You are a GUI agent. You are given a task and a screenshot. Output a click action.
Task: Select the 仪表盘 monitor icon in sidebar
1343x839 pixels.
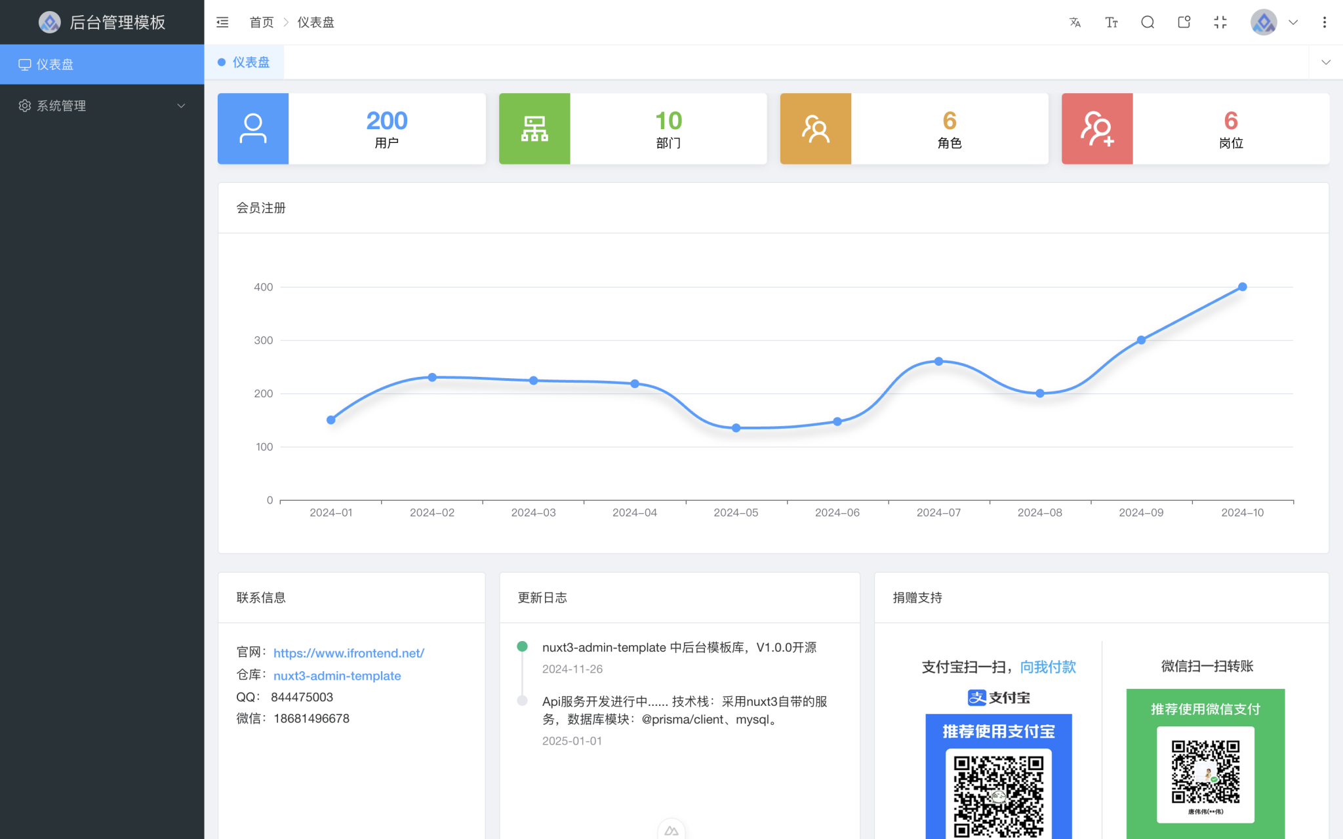point(25,64)
